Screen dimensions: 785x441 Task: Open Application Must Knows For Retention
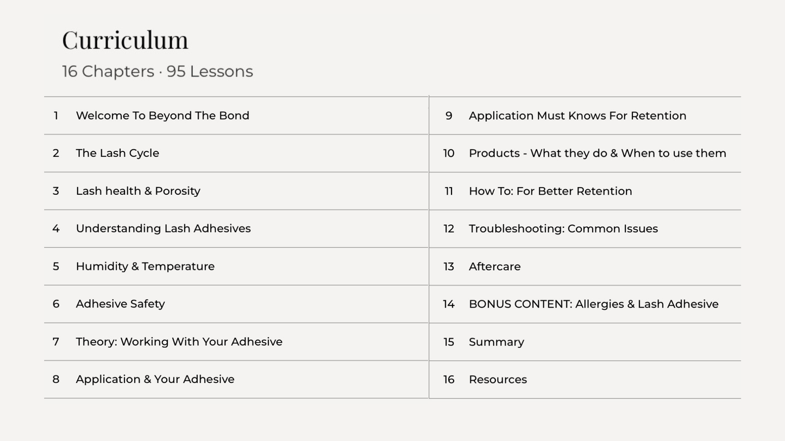[x=577, y=116]
